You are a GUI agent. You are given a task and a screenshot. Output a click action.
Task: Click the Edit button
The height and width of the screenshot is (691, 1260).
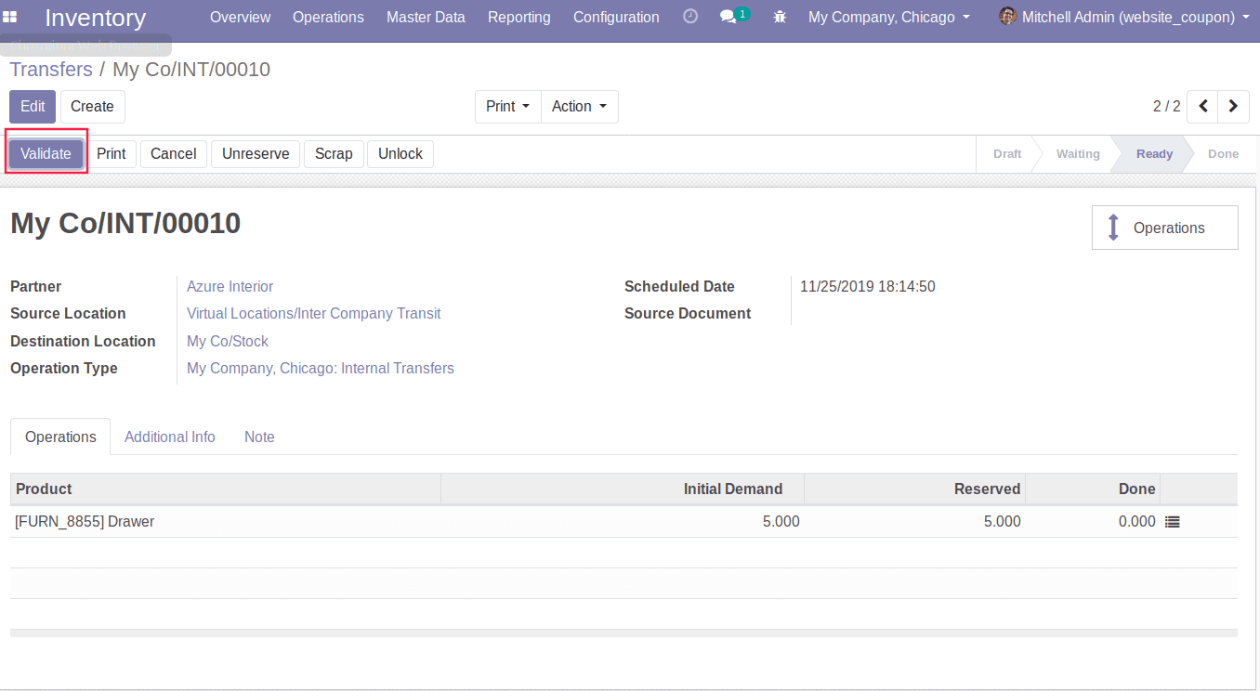(x=33, y=106)
